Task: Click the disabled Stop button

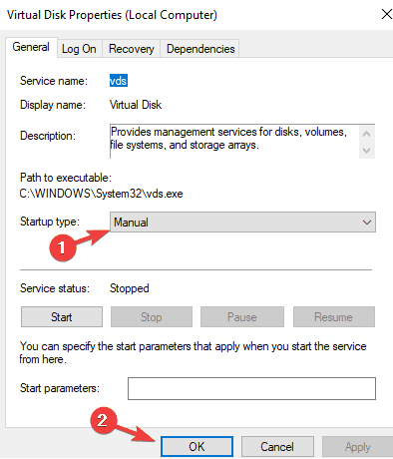Action: (x=152, y=317)
